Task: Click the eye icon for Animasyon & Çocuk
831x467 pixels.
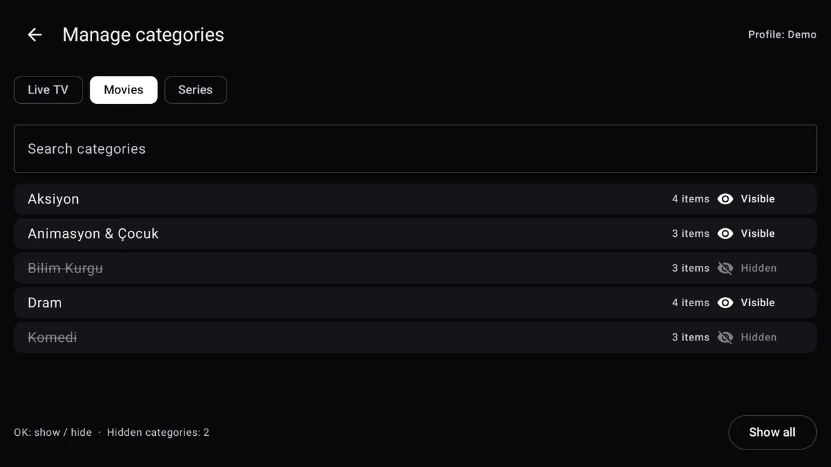Action: pos(725,233)
